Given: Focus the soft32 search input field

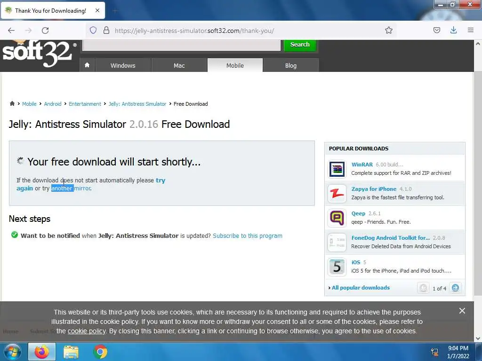Looking at the screenshot, I should tap(181, 45).
